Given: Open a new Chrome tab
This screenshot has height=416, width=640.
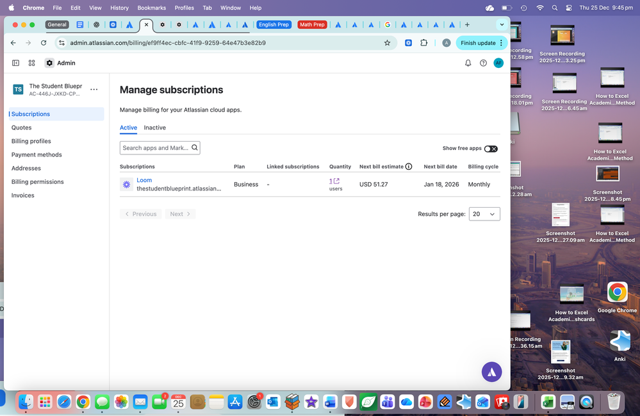Looking at the screenshot, I should click(467, 24).
